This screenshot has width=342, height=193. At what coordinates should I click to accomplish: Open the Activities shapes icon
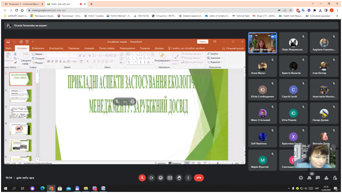(x=326, y=178)
